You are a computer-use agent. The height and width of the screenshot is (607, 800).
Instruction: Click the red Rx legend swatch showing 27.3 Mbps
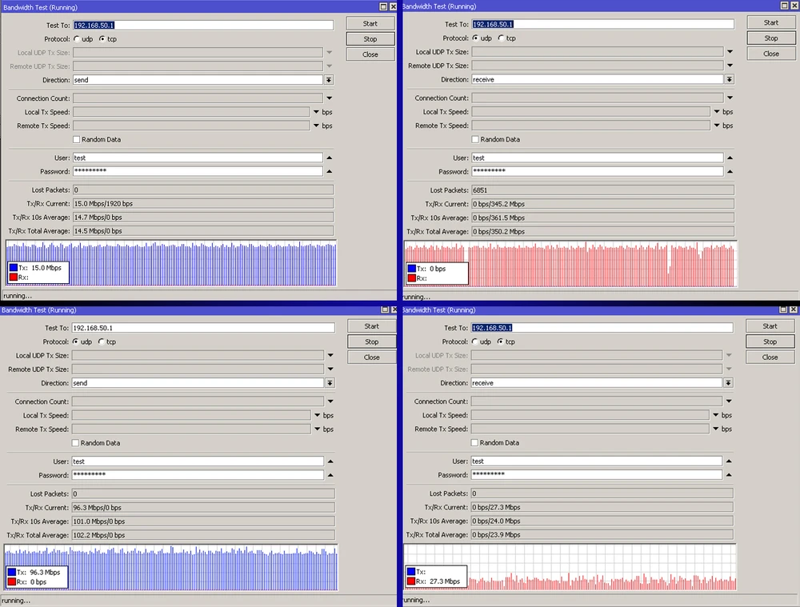pyautogui.click(x=411, y=581)
